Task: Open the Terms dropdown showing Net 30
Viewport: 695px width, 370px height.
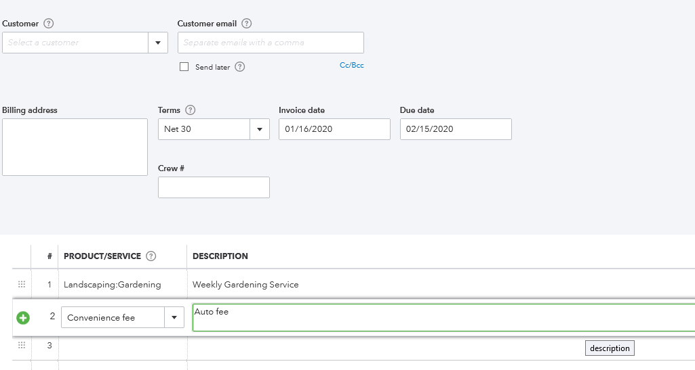Action: point(260,129)
